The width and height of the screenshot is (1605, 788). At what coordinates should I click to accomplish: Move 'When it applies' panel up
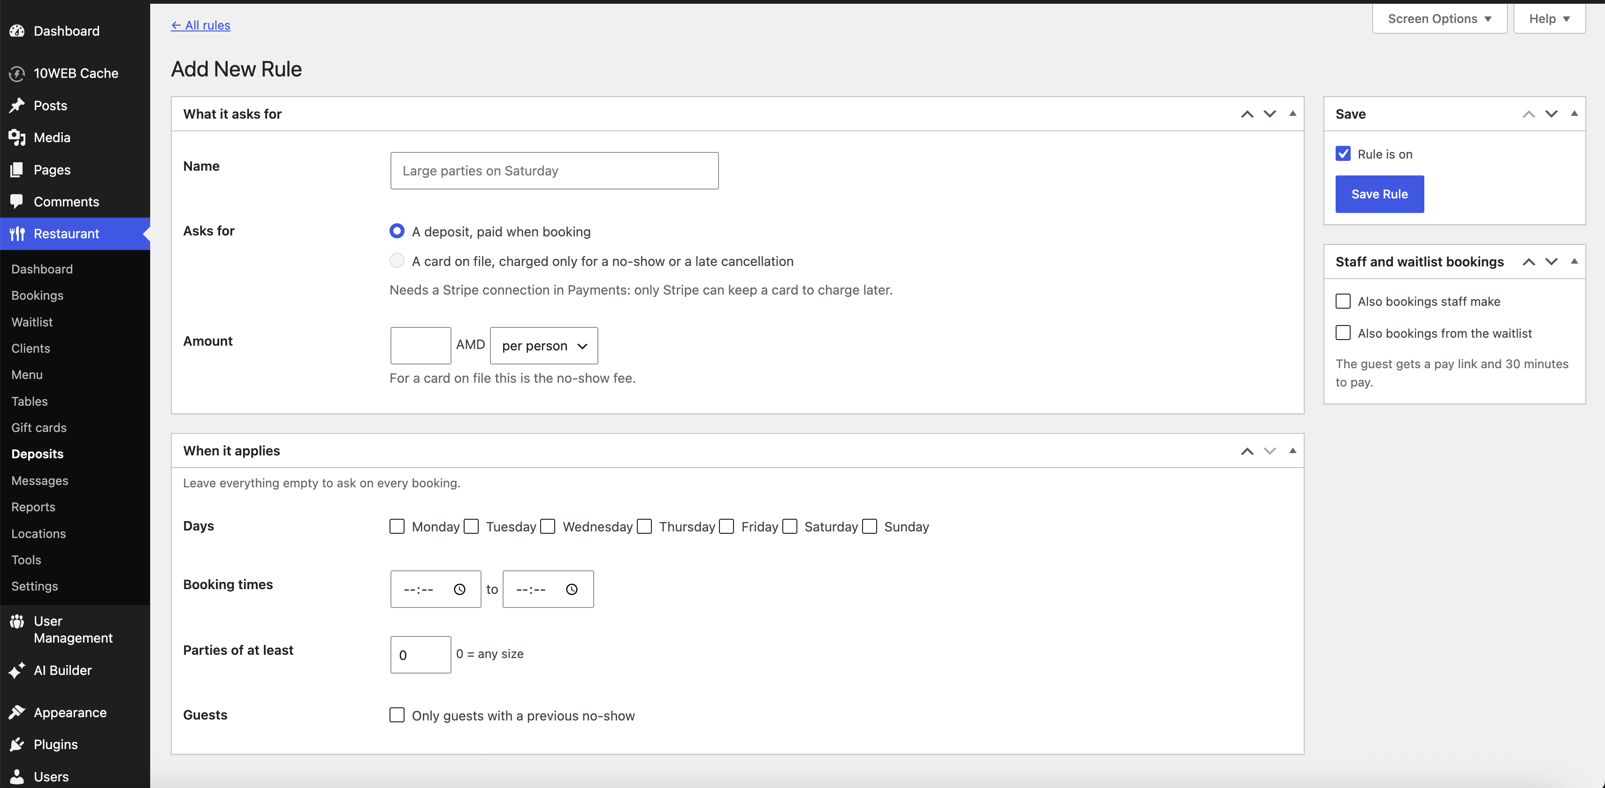pyautogui.click(x=1247, y=451)
